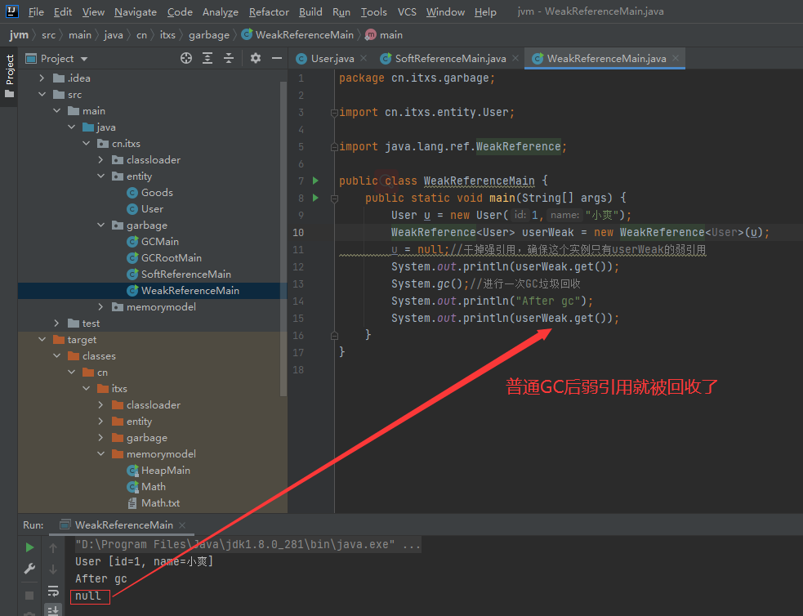Image resolution: width=803 pixels, height=616 pixels.
Task: Click the locate-in-project target icon
Action: click(186, 58)
